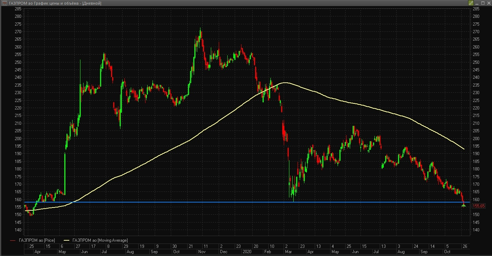
Task: Maximize the ГАЗПРОМ chart window
Action: tap(482, 3)
